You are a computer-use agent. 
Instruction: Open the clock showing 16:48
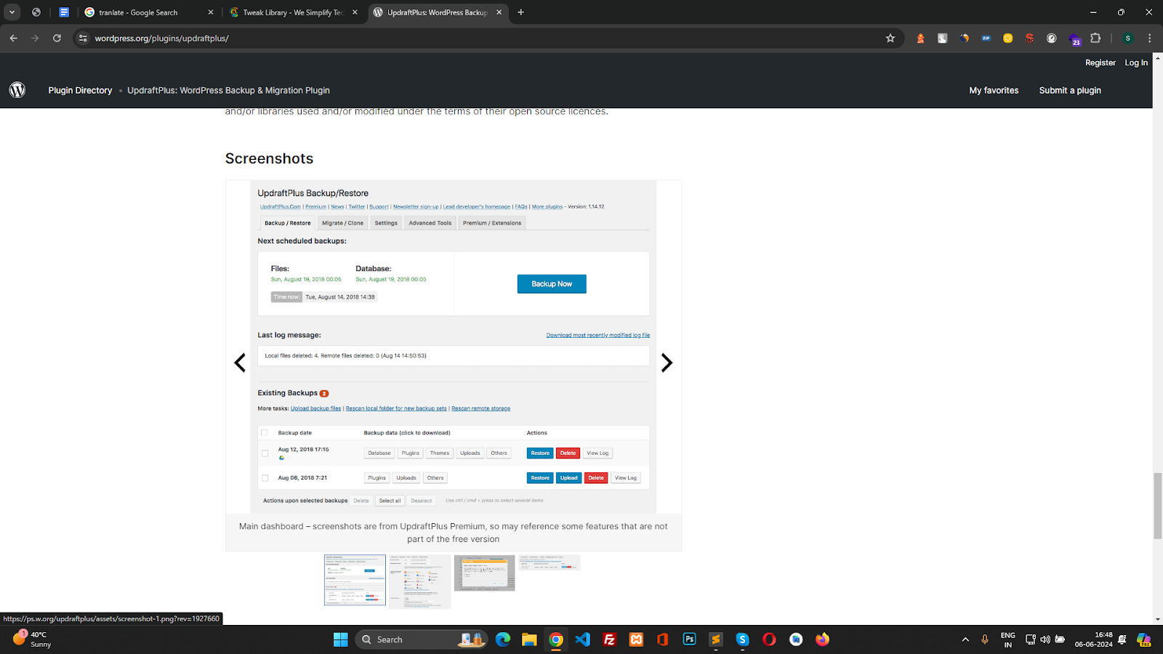[x=1093, y=639]
